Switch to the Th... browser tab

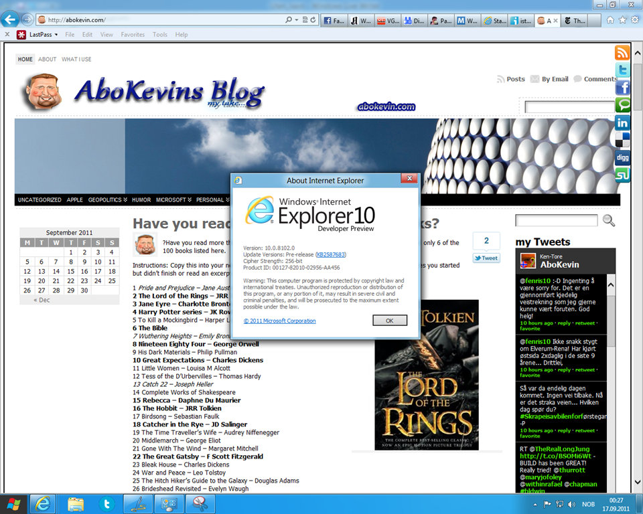point(575,21)
